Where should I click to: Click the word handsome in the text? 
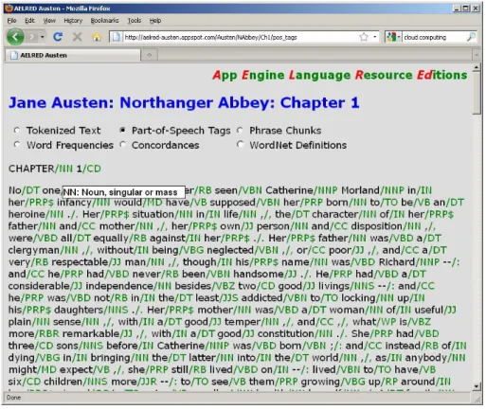click(259, 274)
